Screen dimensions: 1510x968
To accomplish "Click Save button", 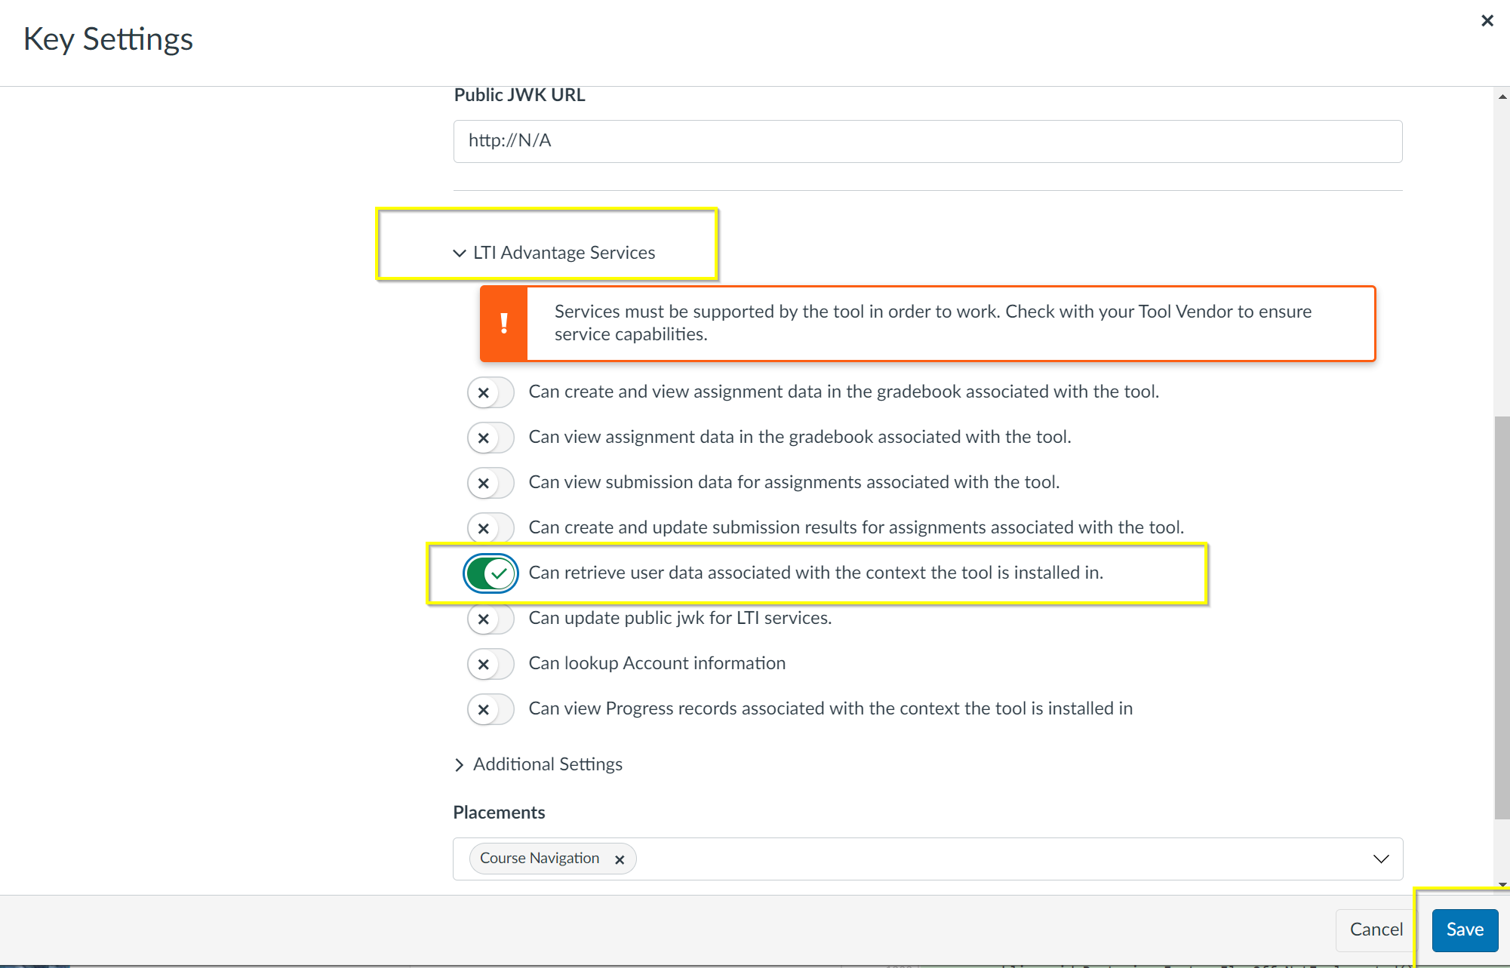I will 1464,930.
